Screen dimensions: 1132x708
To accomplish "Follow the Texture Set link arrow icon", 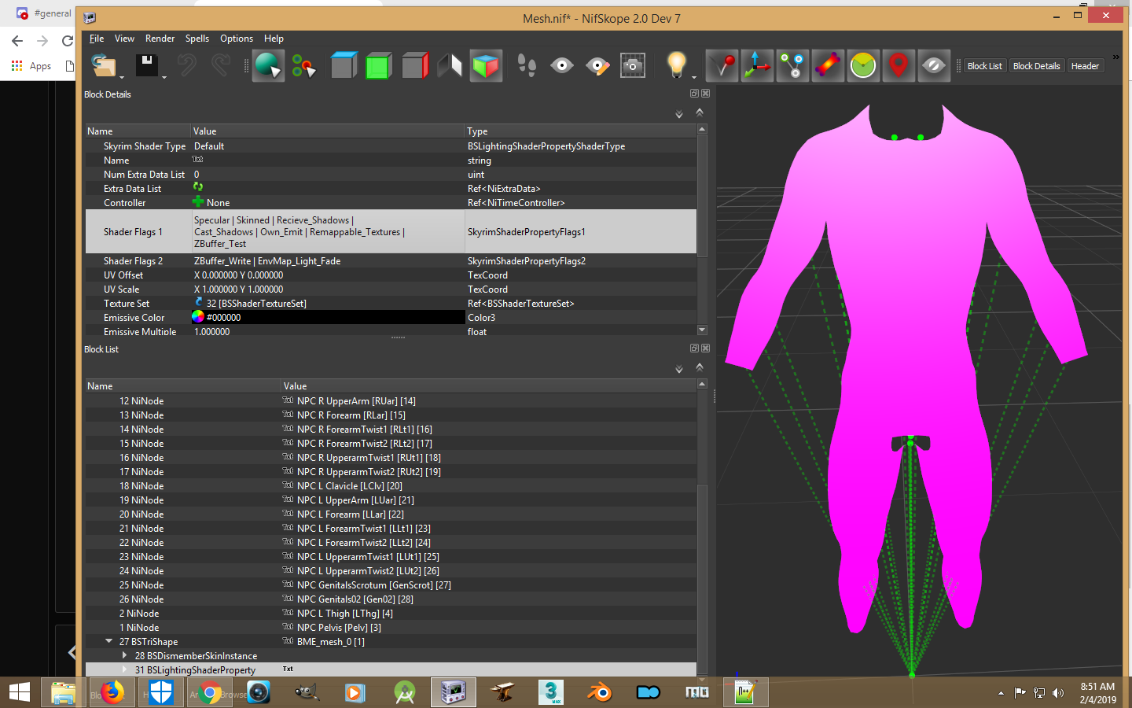I will pyautogui.click(x=199, y=303).
